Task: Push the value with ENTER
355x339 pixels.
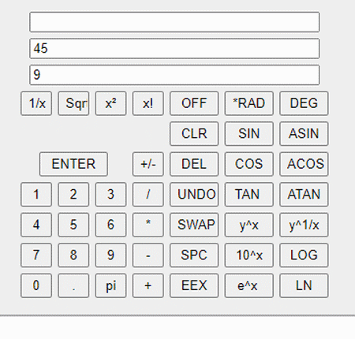Action: (73, 164)
